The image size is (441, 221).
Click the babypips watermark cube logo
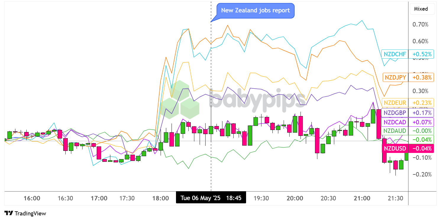pyautogui.click(x=180, y=100)
